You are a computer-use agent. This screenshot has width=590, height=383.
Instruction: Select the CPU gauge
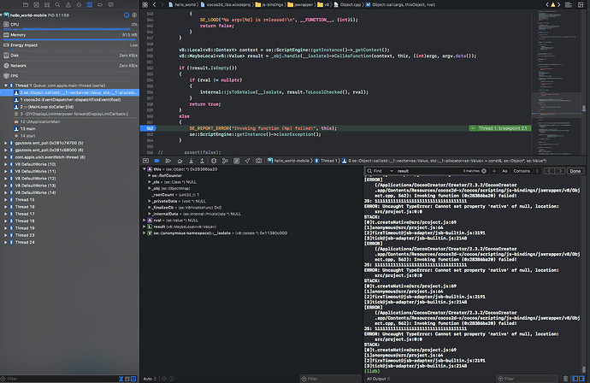coord(69,25)
